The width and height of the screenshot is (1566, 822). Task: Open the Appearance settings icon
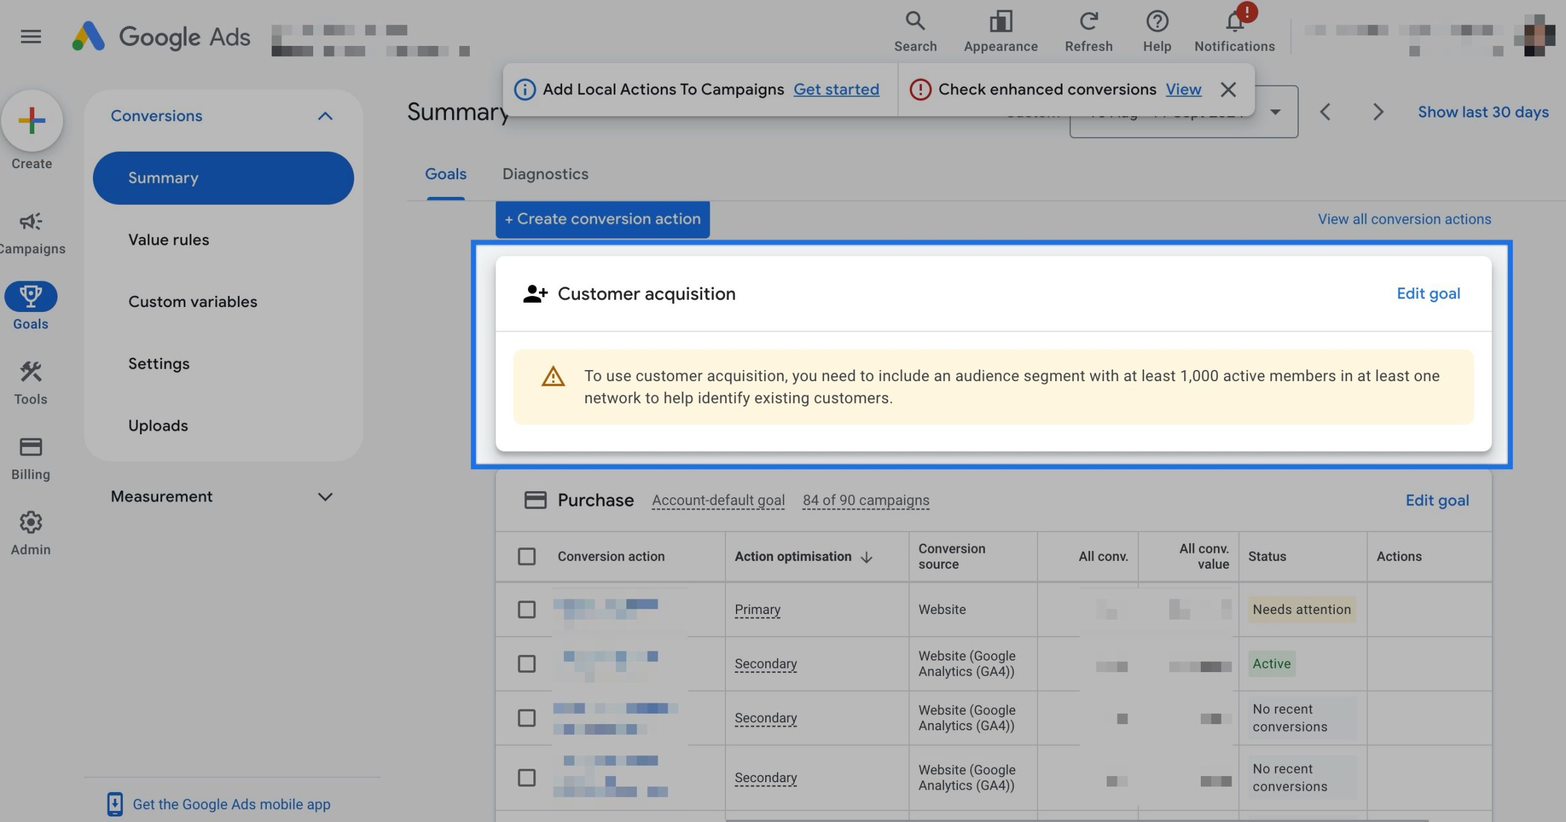click(1001, 21)
